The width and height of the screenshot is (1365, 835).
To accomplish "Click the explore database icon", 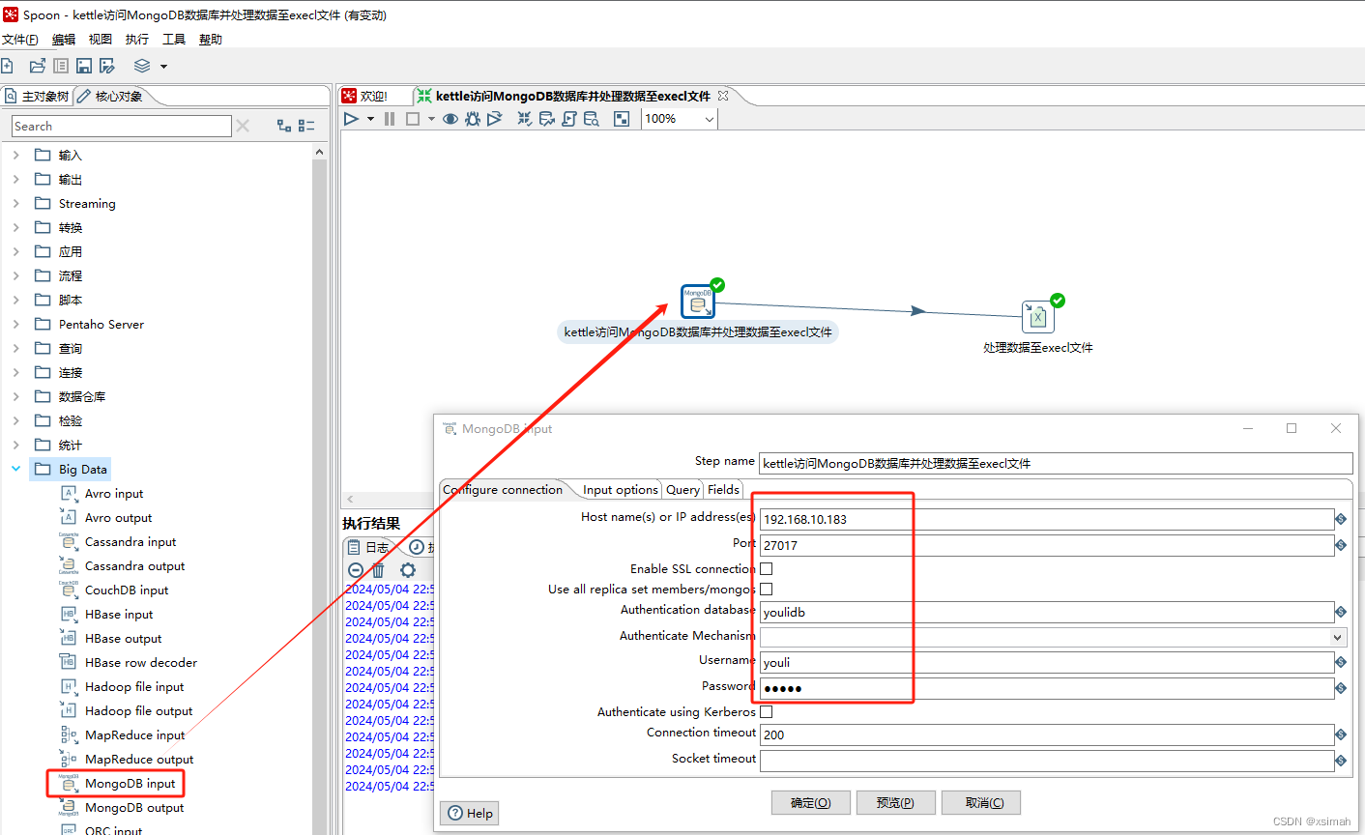I will click(592, 119).
